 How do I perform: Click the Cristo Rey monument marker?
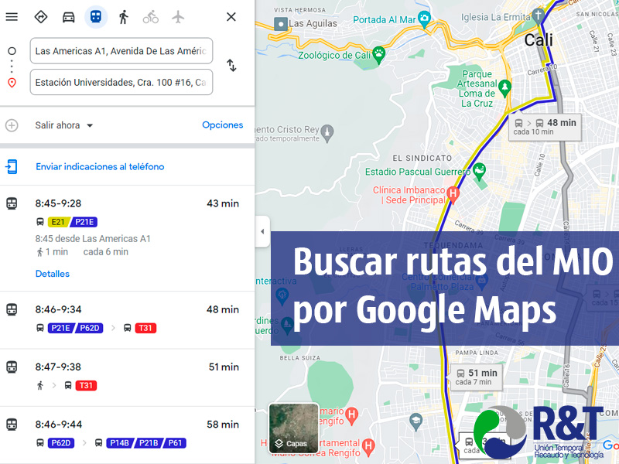coord(327,133)
